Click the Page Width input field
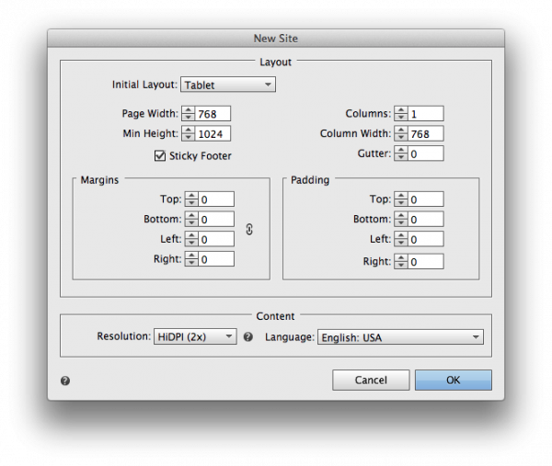Image resolution: width=552 pixels, height=466 pixels. [x=213, y=114]
